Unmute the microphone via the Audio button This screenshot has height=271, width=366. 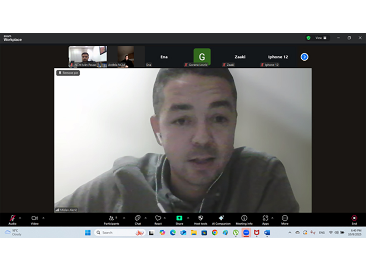pos(13,219)
